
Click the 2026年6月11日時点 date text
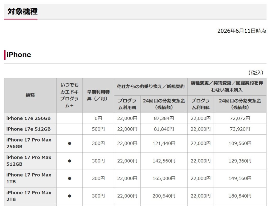click(x=242, y=31)
